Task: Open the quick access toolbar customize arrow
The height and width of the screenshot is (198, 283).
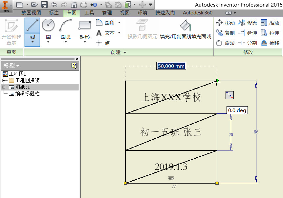Action: coord(151,5)
